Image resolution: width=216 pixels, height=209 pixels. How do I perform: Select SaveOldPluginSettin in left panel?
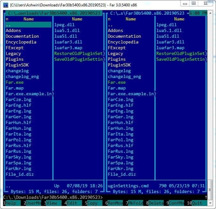click(78, 59)
